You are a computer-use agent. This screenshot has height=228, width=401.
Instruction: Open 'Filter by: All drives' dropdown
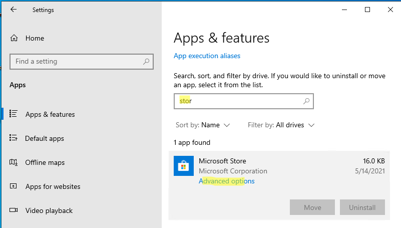[x=281, y=125]
